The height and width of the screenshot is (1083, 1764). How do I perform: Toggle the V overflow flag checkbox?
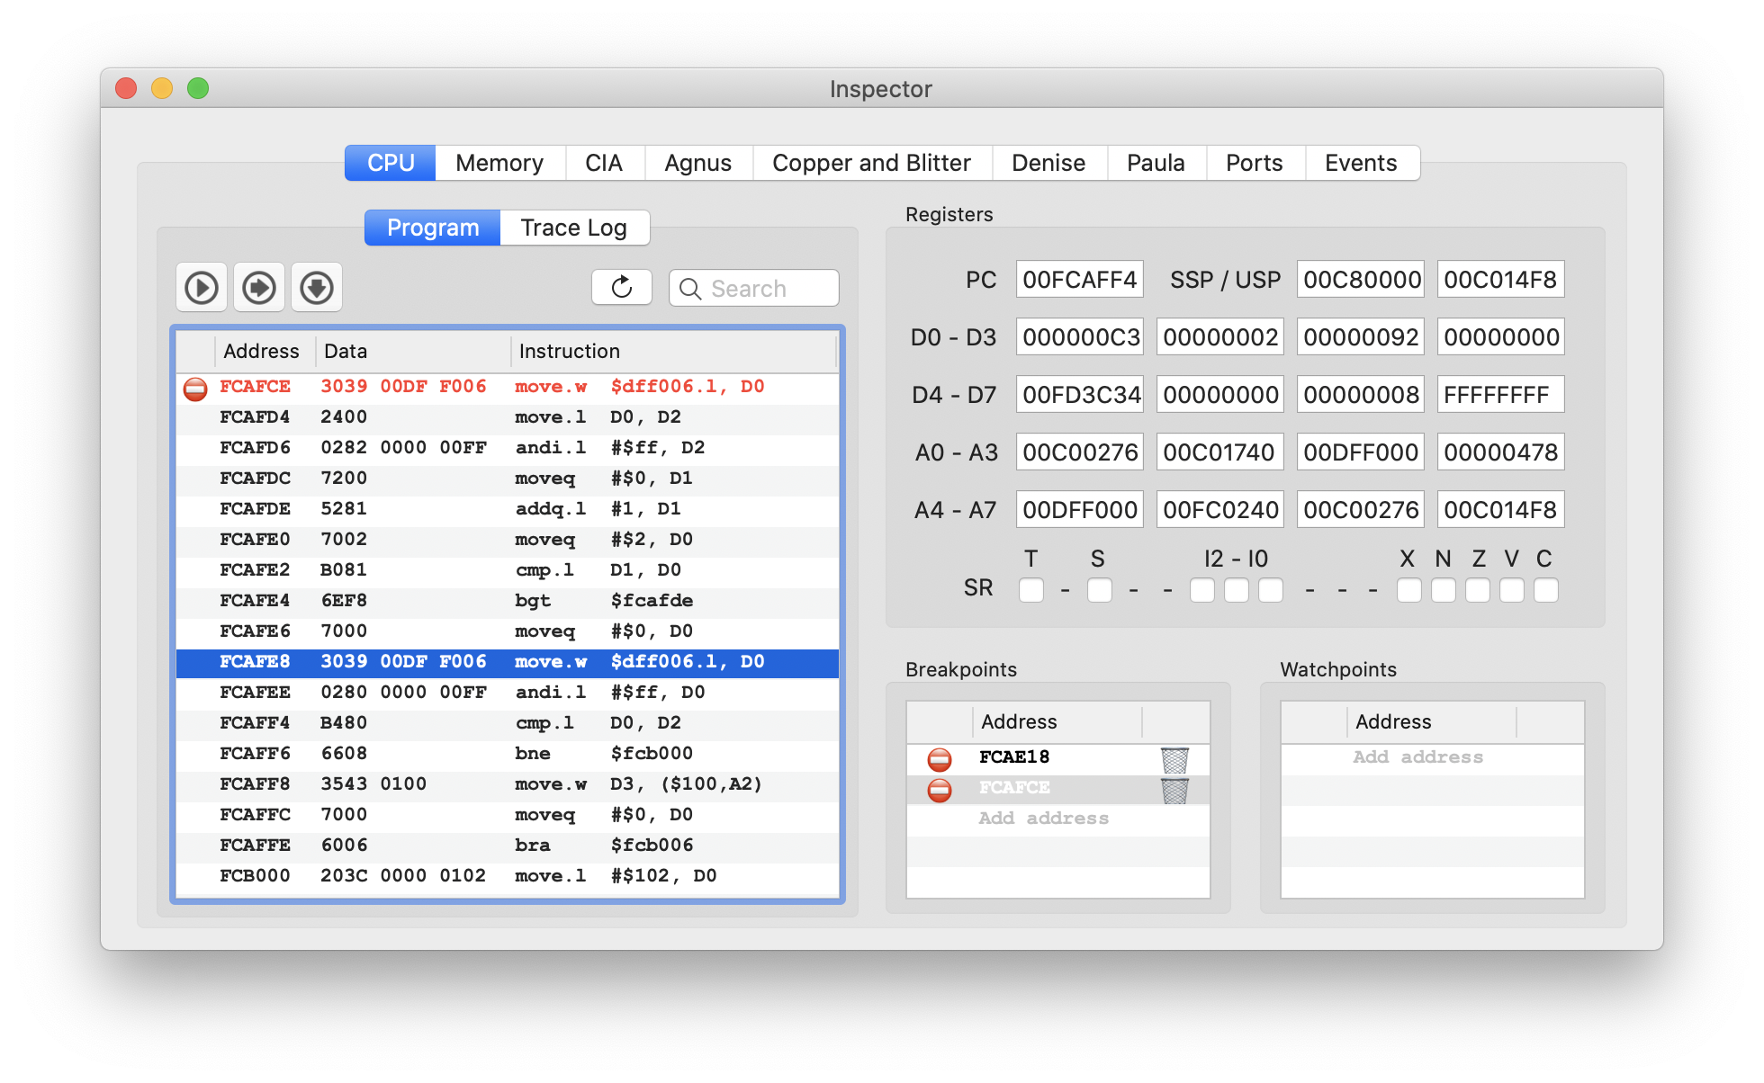pos(1512,590)
